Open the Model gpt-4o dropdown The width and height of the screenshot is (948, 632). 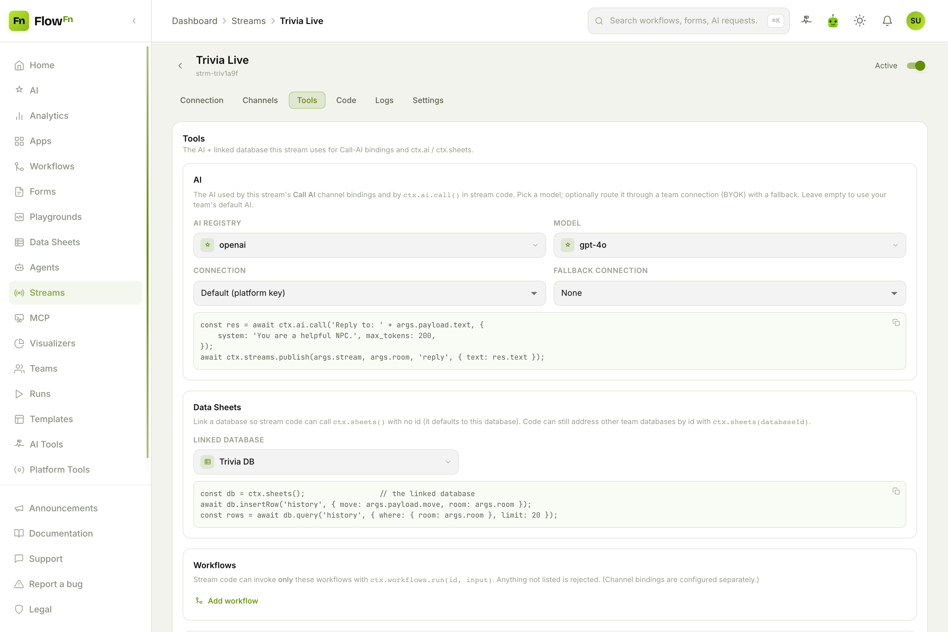(730, 245)
